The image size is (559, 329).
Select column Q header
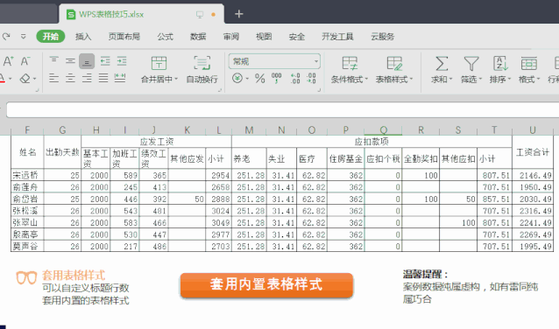point(383,130)
